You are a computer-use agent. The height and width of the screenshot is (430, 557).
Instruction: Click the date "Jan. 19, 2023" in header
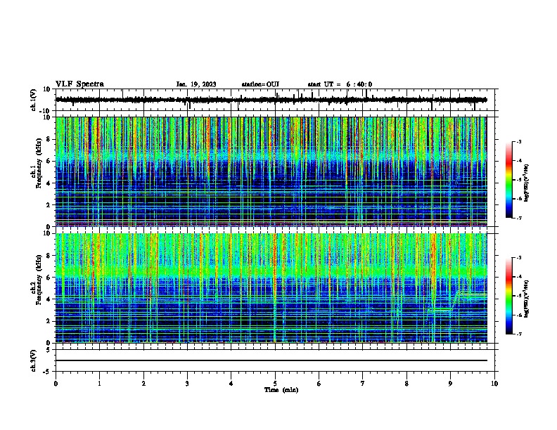pos(196,84)
